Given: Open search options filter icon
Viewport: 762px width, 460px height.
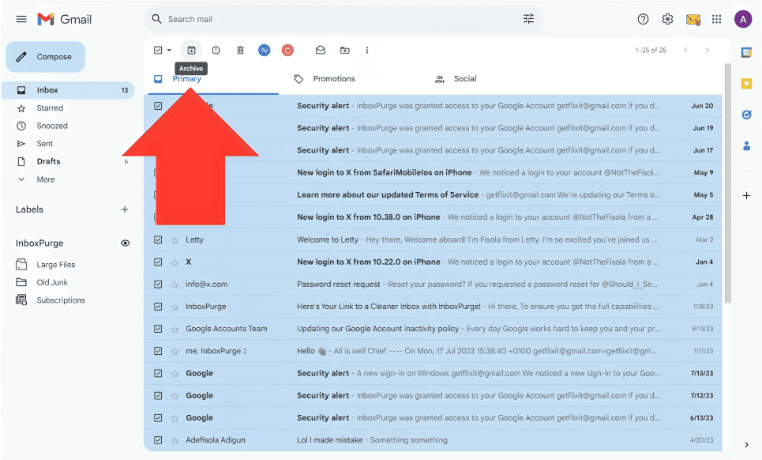Looking at the screenshot, I should click(528, 19).
